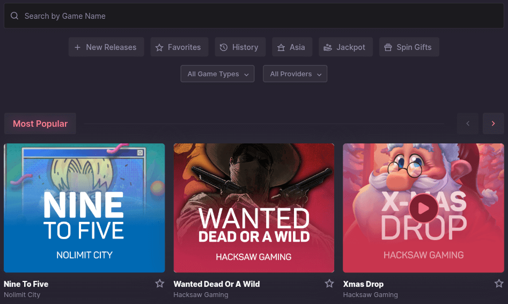The image size is (508, 304).
Task: Go to next Most Popular games
Action: point(493,124)
